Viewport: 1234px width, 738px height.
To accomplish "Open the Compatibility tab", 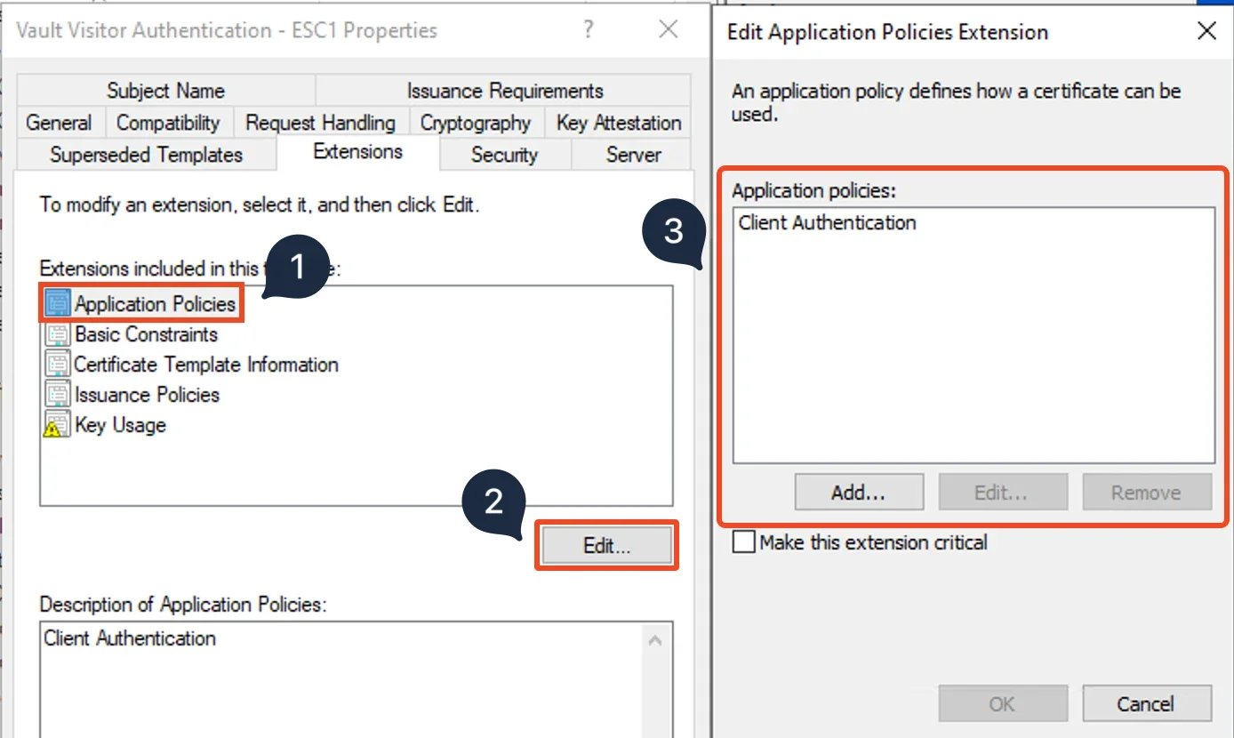I will pyautogui.click(x=168, y=123).
